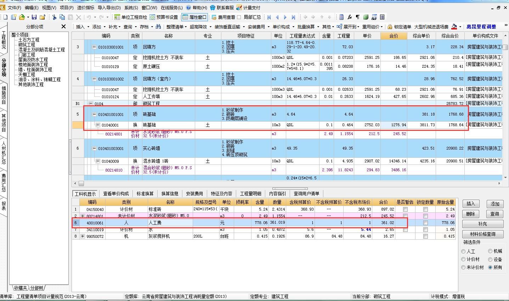
Task: Switch to 查看单价构成 tab
Action: tap(116, 194)
